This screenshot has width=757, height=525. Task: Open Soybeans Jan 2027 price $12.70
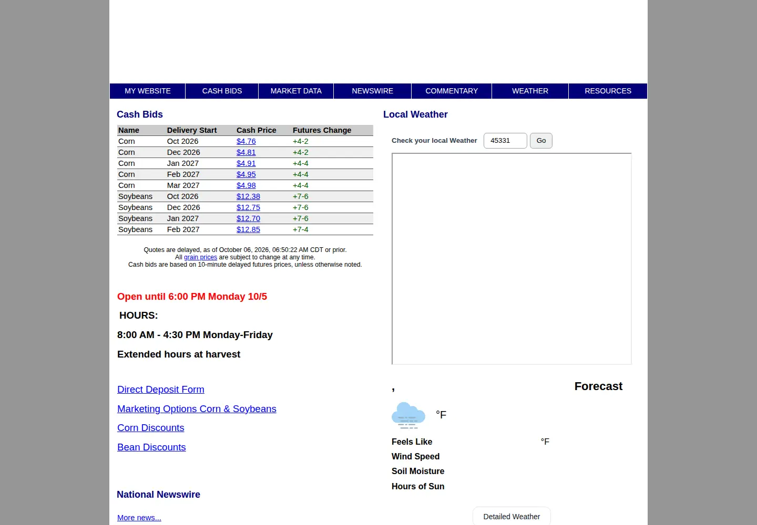click(x=248, y=218)
